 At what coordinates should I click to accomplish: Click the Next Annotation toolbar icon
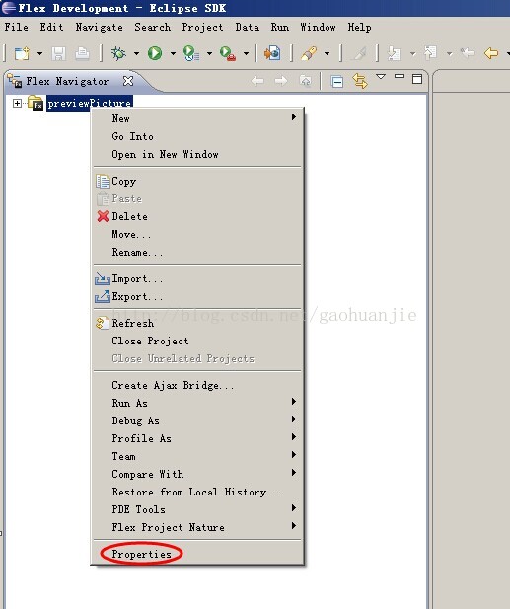[394, 53]
